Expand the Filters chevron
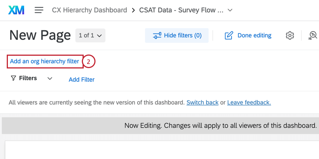The width and height of the screenshot is (319, 159). pyautogui.click(x=50, y=79)
